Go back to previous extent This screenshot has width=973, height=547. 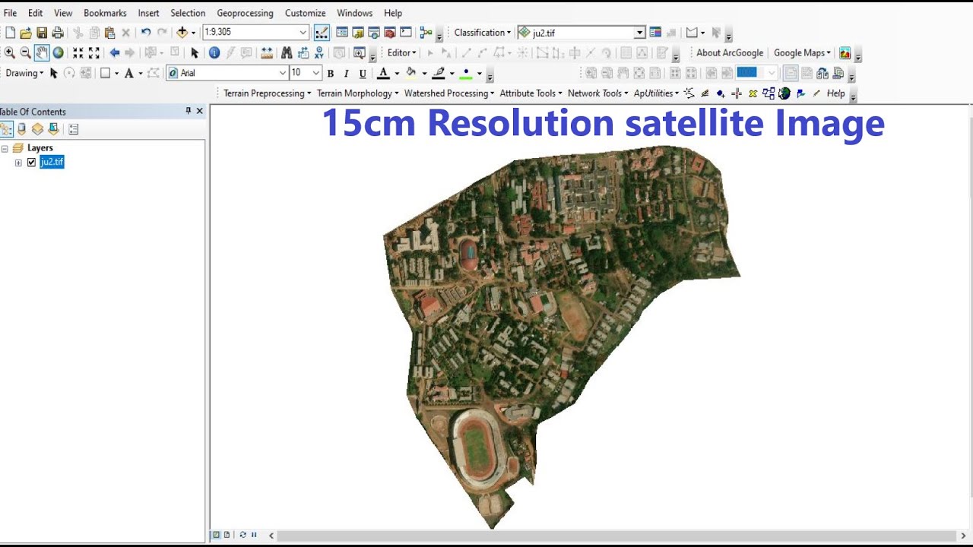click(115, 52)
